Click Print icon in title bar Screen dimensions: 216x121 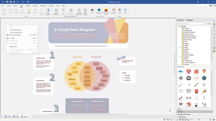click(14, 2)
